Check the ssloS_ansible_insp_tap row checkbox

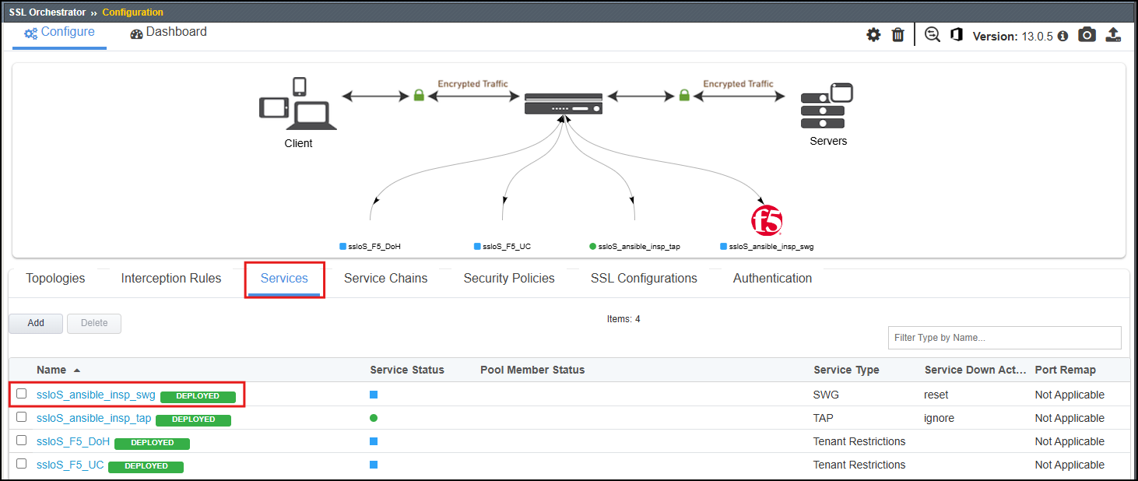[22, 417]
